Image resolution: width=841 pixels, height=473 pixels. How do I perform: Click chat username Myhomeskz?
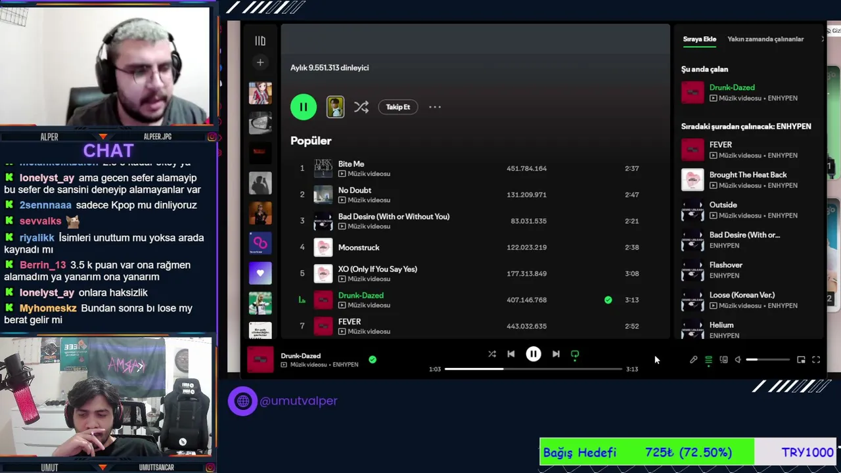[x=48, y=308]
